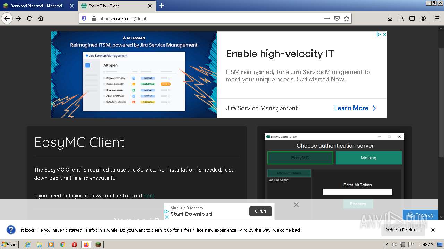Click Learn More in Jira ad
Viewport: 444px width, 249px height.
(x=355, y=108)
